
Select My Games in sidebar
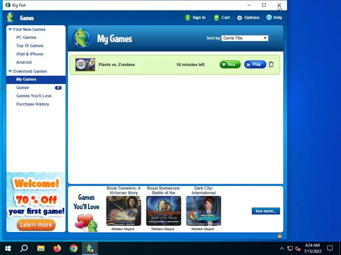[x=36, y=79]
